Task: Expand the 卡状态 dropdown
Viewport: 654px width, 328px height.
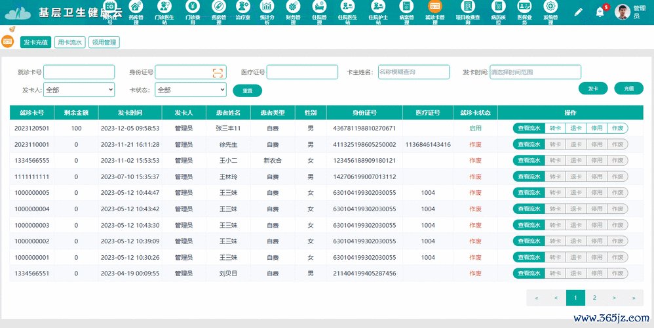Action: tap(191, 90)
